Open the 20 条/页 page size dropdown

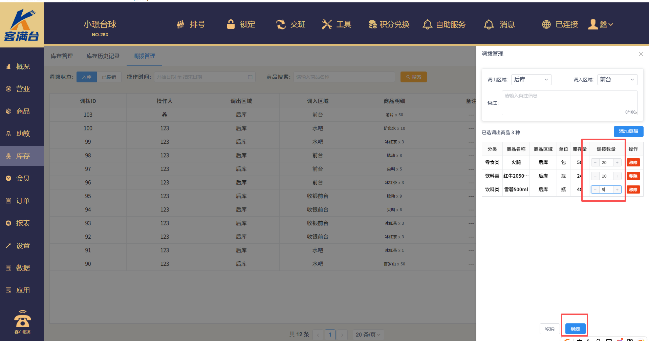pyautogui.click(x=368, y=335)
